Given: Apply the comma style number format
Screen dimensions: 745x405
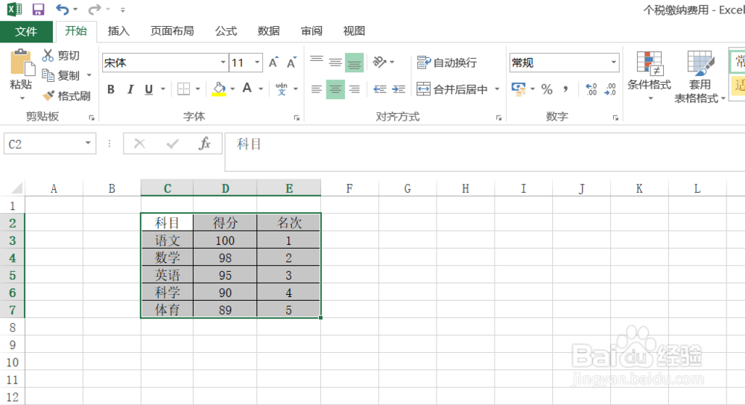Looking at the screenshot, I should [x=566, y=89].
